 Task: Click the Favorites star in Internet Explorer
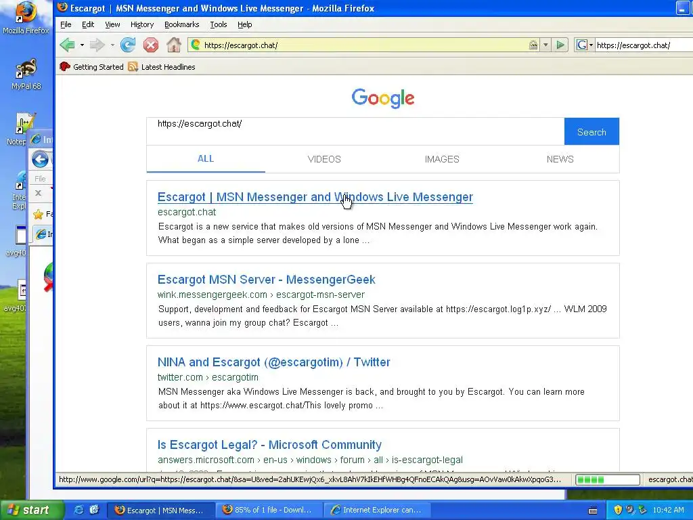(x=39, y=215)
